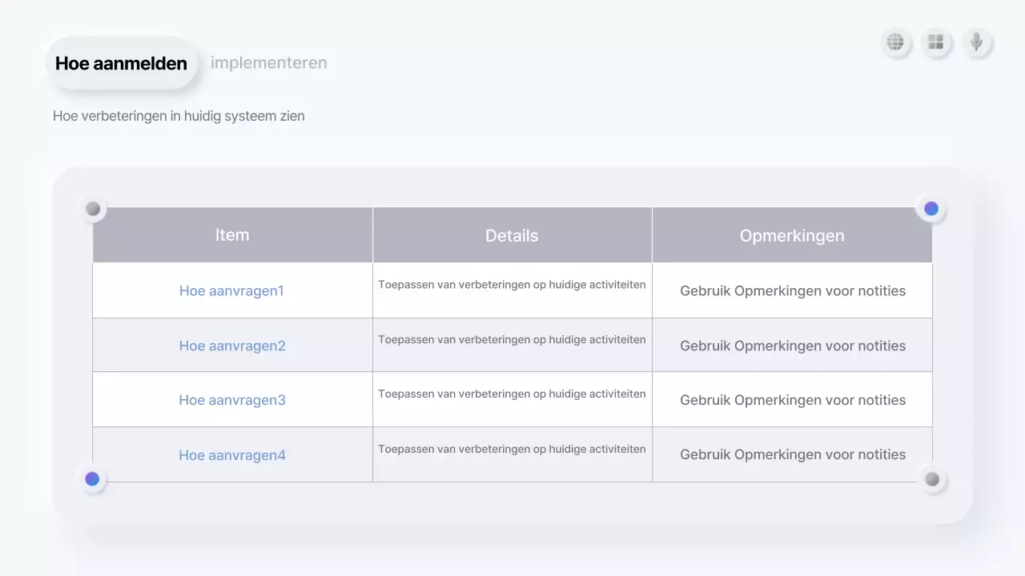The width and height of the screenshot is (1025, 576).
Task: Click the Hoe verbeteringen in huidig systeem zien text
Action: click(x=179, y=115)
